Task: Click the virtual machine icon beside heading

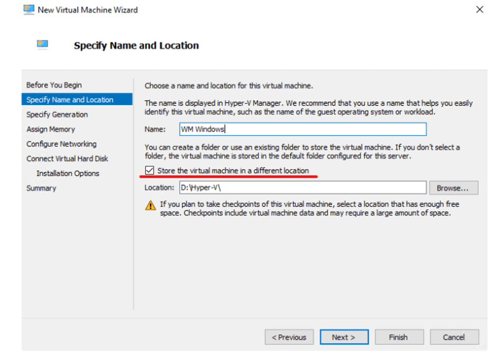Action: (x=43, y=45)
